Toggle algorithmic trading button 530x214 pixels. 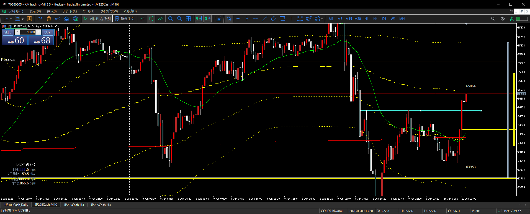pyautogui.click(x=97, y=19)
